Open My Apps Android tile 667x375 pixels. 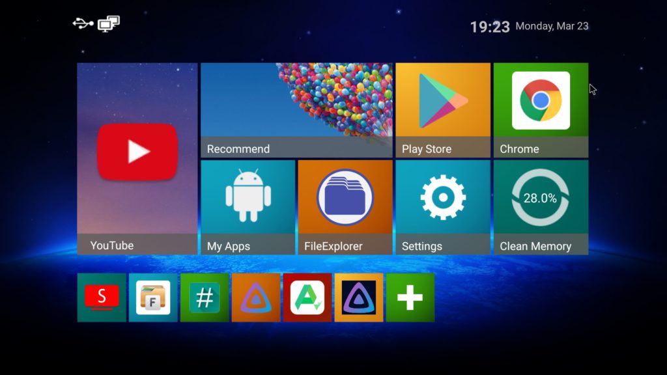[x=248, y=208]
